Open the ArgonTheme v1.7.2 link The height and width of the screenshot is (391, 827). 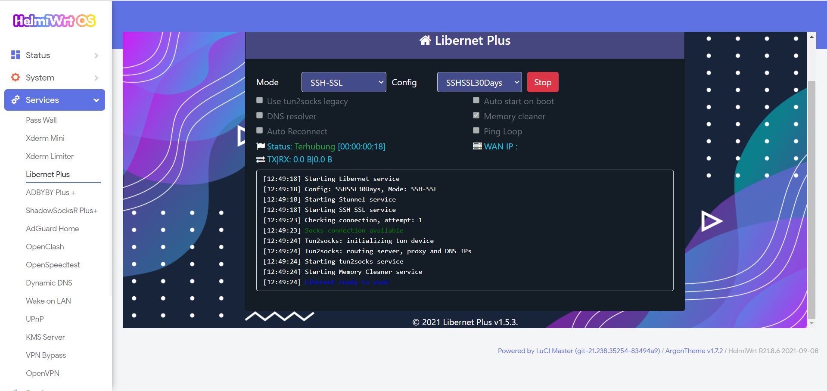pyautogui.click(x=694, y=351)
